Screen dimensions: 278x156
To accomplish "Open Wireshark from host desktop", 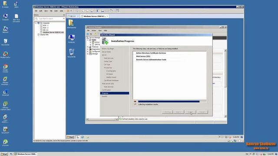I will (5, 92).
